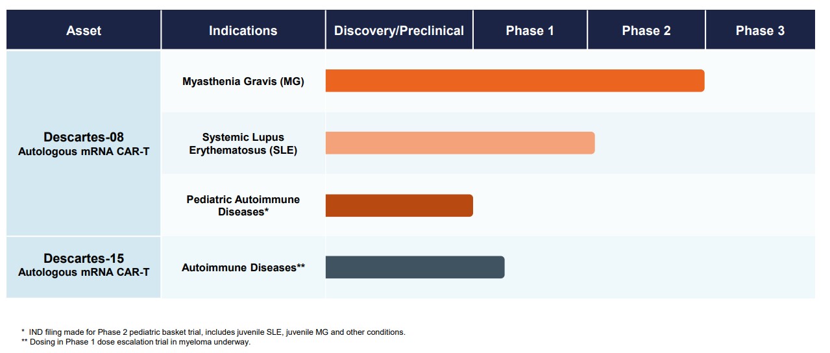This screenshot has width=830, height=353.
Task: Select the Myasthenia Gravis (MG) indication label
Action: [243, 81]
